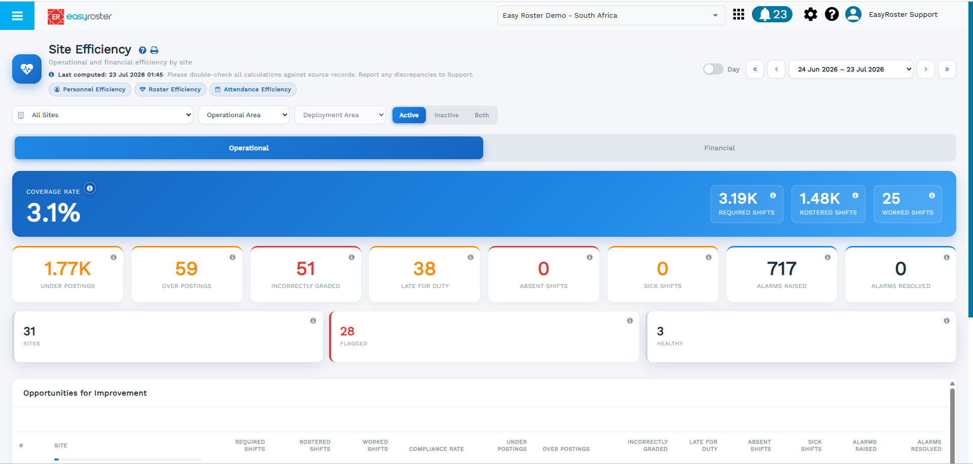Click the table vertical scrollbar
Screen dimensions: 973x464
tap(952, 425)
